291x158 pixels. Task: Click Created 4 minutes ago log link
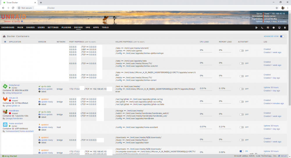(x=274, y=103)
